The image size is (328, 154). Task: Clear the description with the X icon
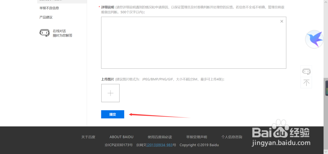coord(282,21)
